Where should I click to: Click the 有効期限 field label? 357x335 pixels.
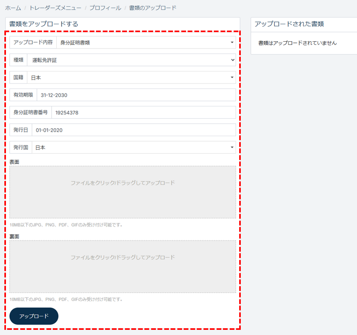click(23, 95)
